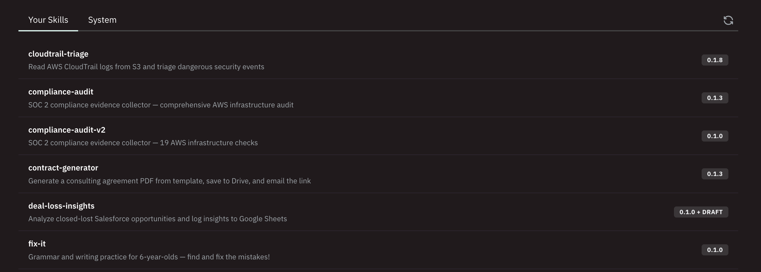Image resolution: width=761 pixels, height=272 pixels.
Task: Open the cloudtrail-triage skill
Action: coord(58,54)
